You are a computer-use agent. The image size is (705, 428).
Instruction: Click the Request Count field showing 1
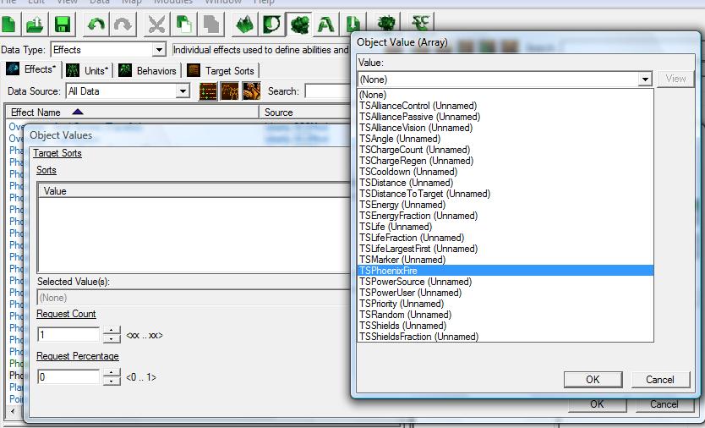tap(68, 335)
